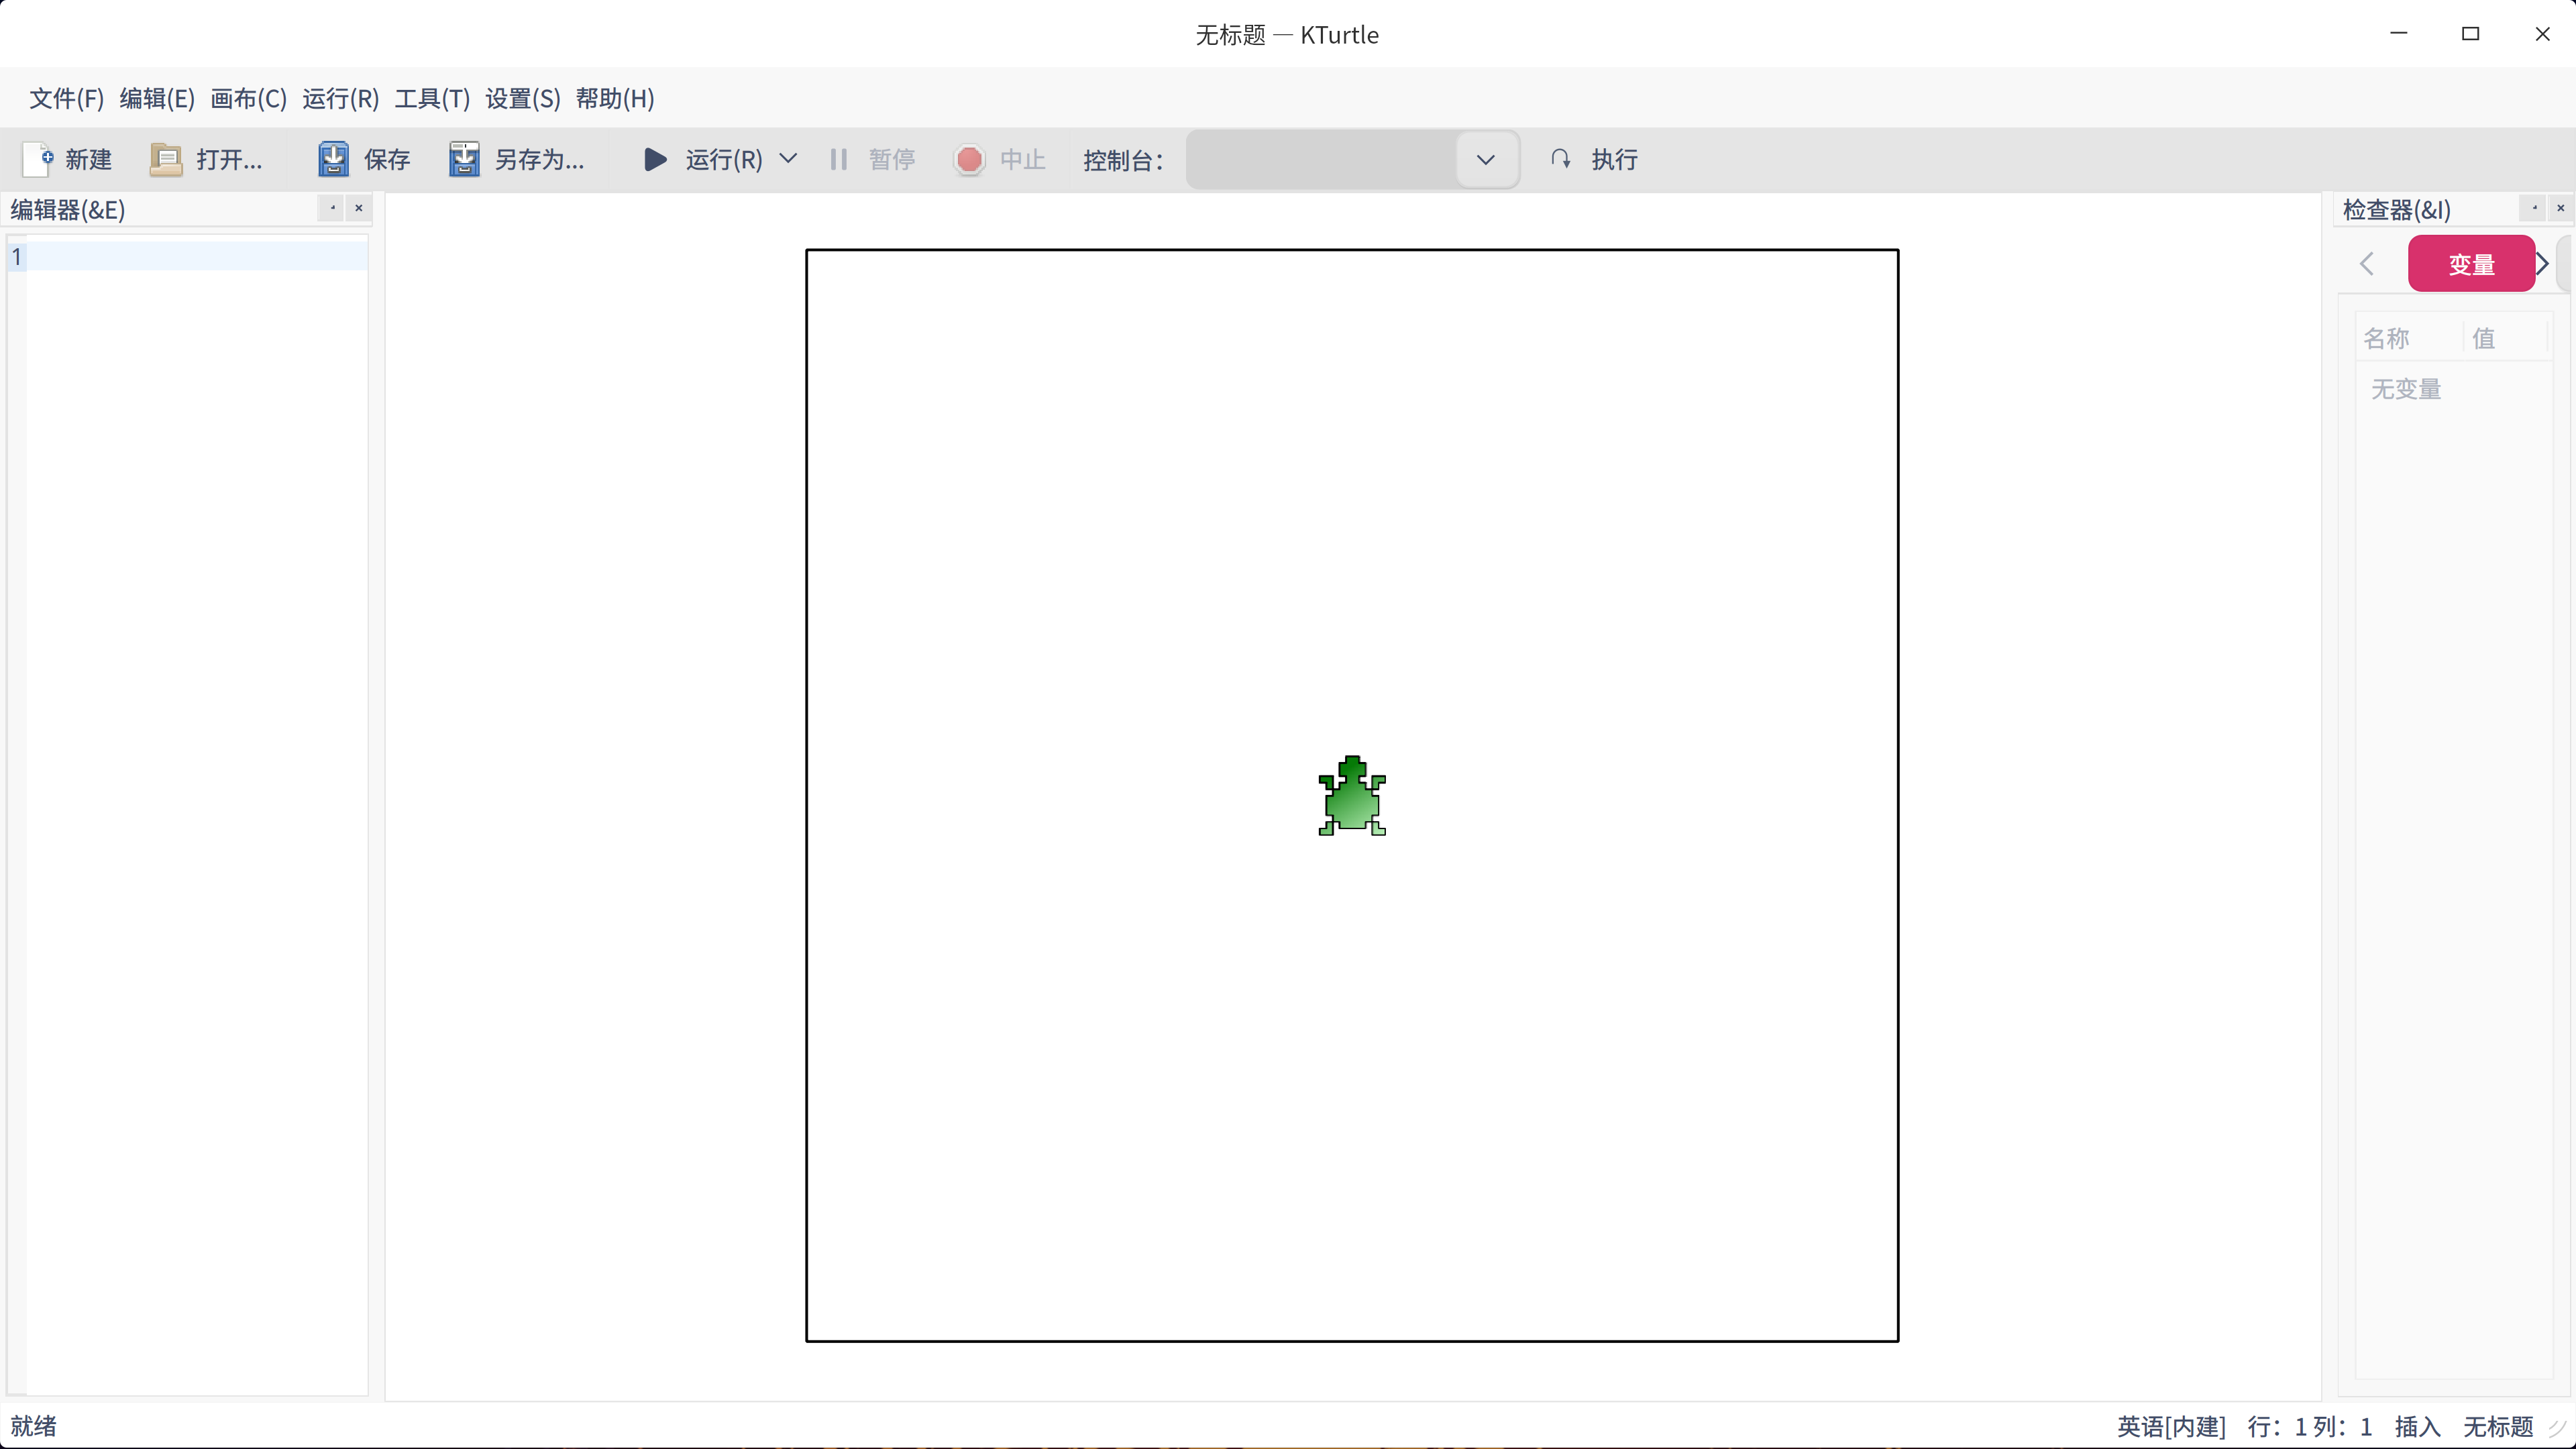Save the script with the 保存 icon
Viewport: 2576px width, 1449px height.
point(333,159)
